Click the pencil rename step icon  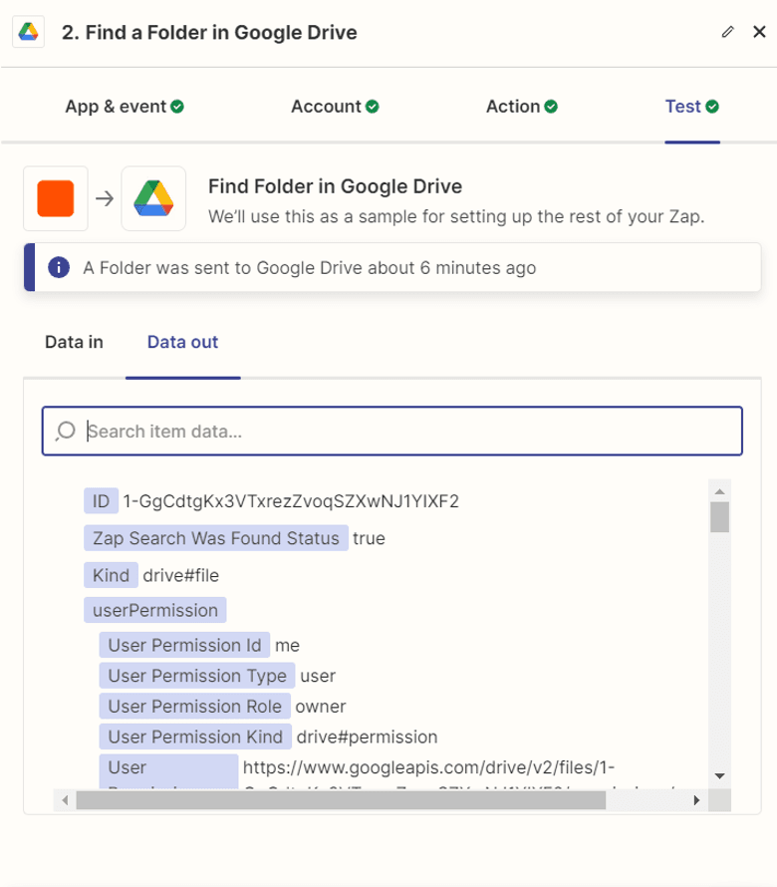[x=728, y=32]
